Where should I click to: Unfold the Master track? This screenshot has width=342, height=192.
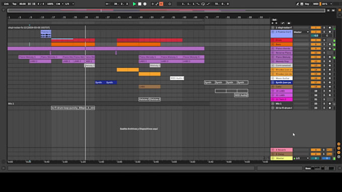(273, 158)
